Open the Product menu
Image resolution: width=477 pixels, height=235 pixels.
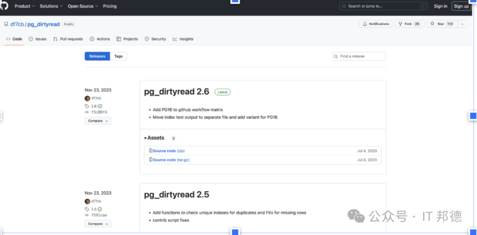(25, 6)
